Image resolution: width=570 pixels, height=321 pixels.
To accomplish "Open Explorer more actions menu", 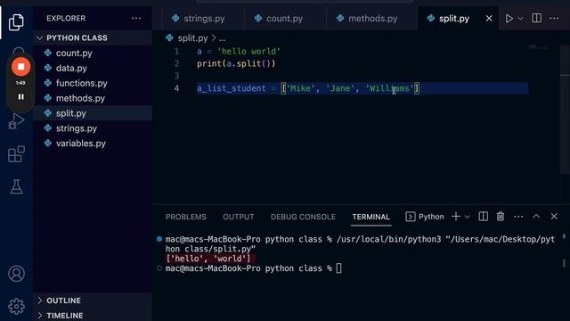I will click(x=136, y=18).
